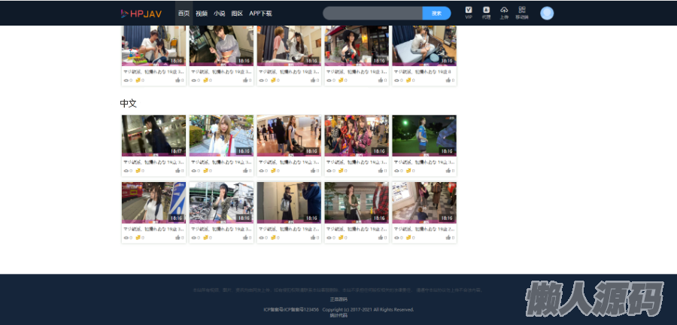Viewport: 677px width, 325px height.
Task: Open the APP下载 nav item
Action: pyautogui.click(x=260, y=14)
